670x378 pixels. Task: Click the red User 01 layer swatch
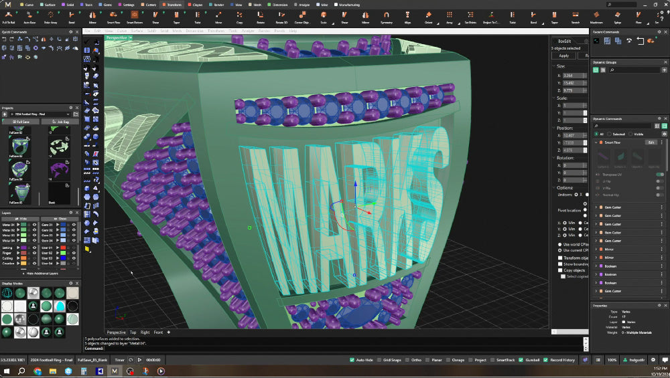pos(63,248)
